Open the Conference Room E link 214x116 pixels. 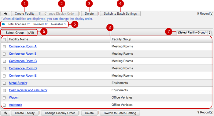pyautogui.click(x=23, y=75)
